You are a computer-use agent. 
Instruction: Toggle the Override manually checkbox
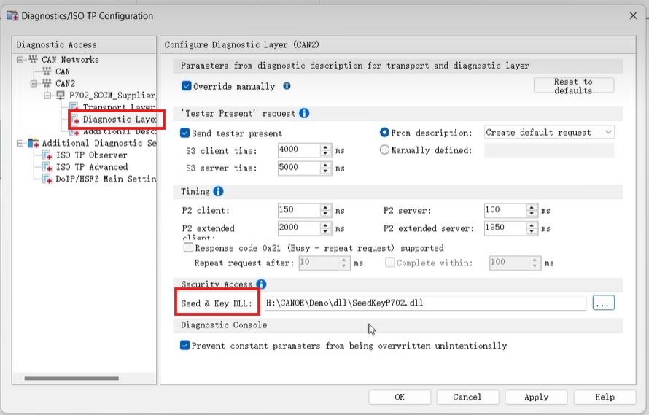(186, 86)
